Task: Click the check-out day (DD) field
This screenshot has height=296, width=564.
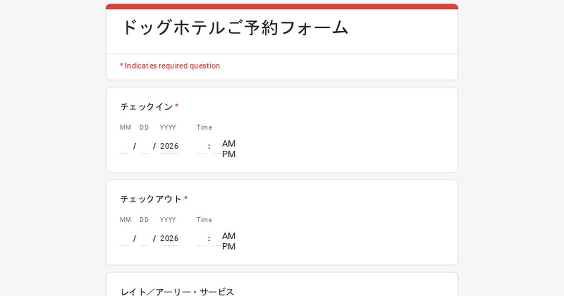Action: 144,239
